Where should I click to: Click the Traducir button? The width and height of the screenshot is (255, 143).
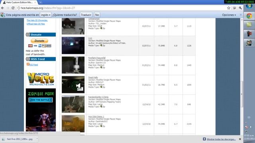86,15
